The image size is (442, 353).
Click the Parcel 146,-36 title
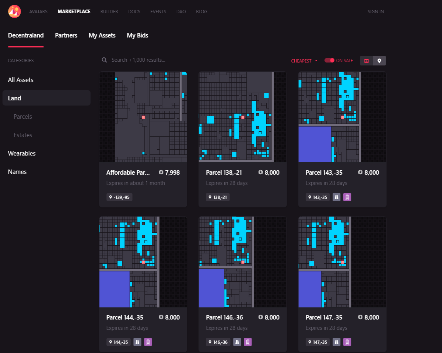pos(225,317)
